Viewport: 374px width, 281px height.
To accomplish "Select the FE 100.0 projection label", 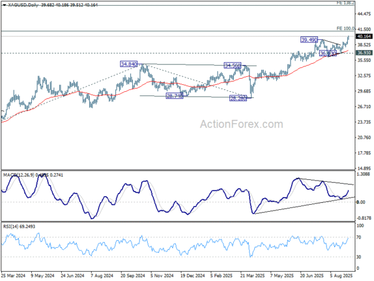I will pyautogui.click(x=345, y=29).
